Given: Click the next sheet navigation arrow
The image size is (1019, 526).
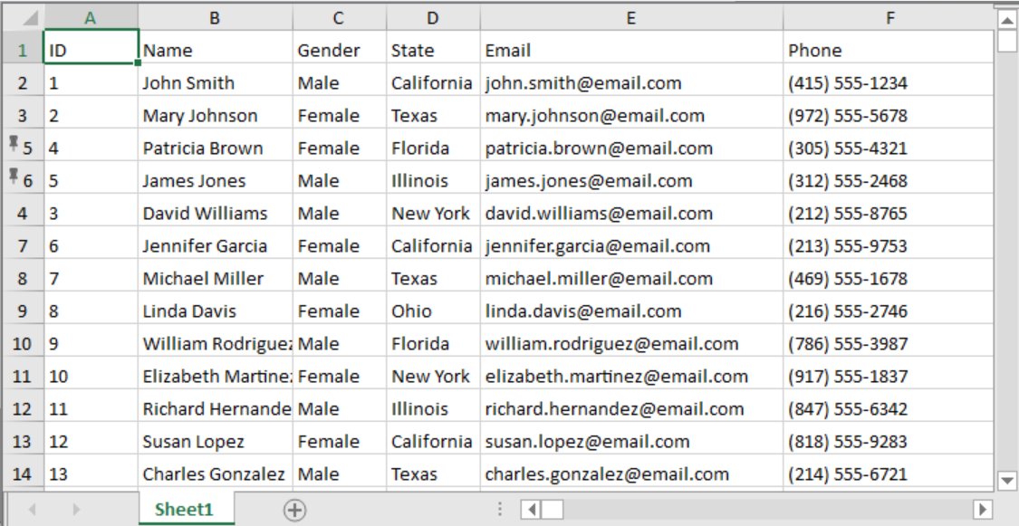Looking at the screenshot, I should (x=76, y=511).
